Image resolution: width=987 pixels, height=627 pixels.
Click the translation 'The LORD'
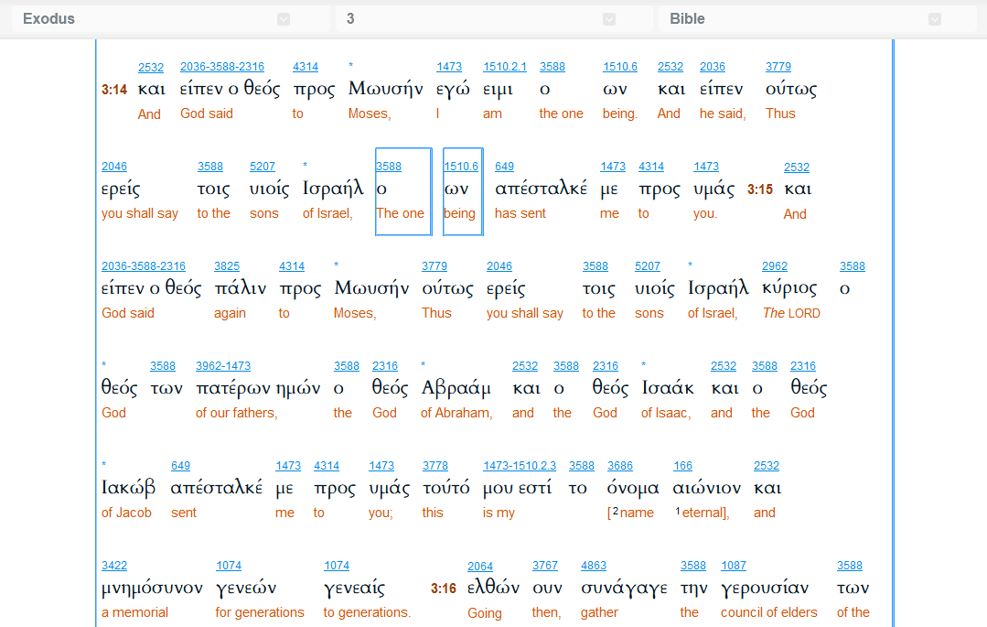[x=791, y=313]
